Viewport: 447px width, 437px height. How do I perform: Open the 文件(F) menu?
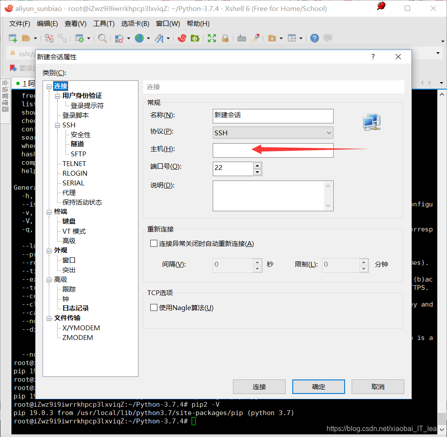[x=20, y=24]
